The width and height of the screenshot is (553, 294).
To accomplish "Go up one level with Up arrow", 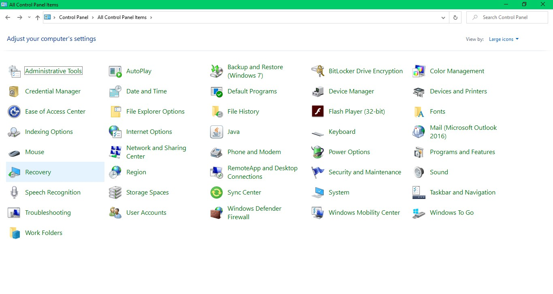I will pyautogui.click(x=38, y=17).
